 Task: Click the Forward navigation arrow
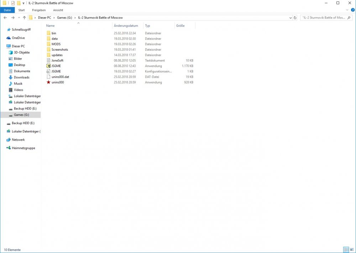[x=13, y=18]
